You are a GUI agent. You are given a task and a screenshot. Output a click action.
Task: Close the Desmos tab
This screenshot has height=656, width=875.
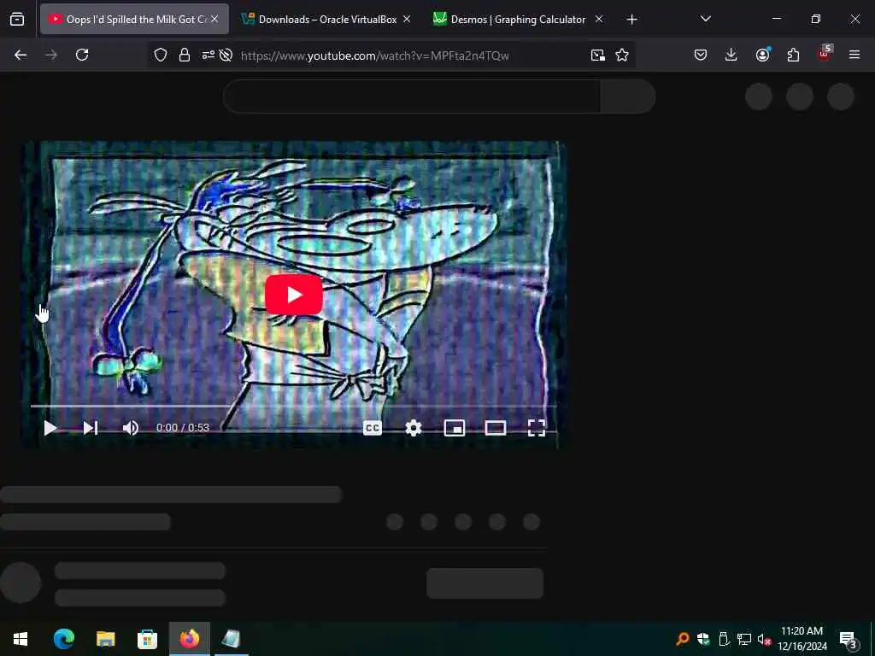pos(599,19)
